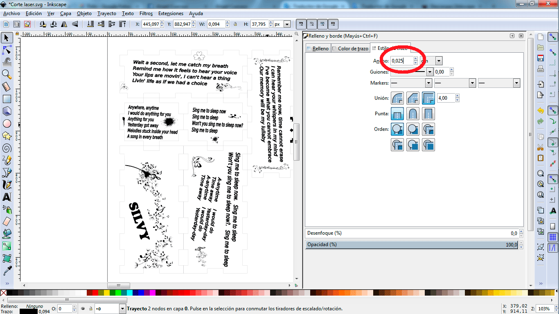Toggle snap to guides button
The width and height of the screenshot is (559, 314).
553,247
